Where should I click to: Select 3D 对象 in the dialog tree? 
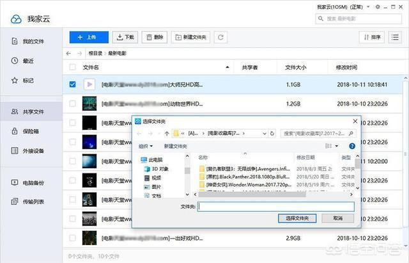click(x=157, y=169)
